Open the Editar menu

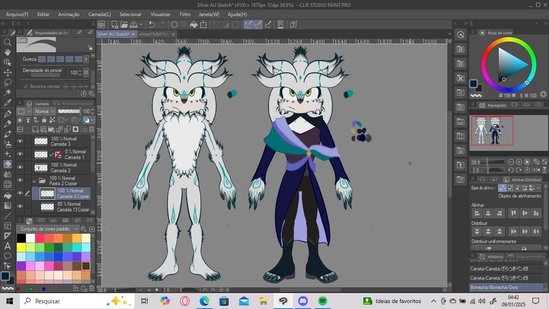click(43, 14)
